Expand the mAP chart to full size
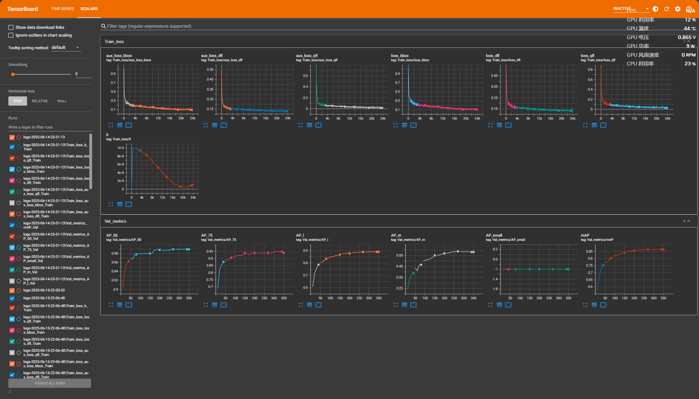 (585, 305)
